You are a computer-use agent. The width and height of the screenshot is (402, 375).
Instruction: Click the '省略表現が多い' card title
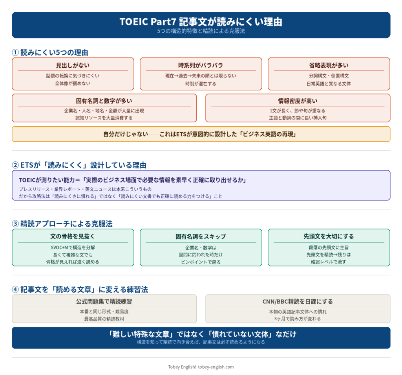point(329,65)
